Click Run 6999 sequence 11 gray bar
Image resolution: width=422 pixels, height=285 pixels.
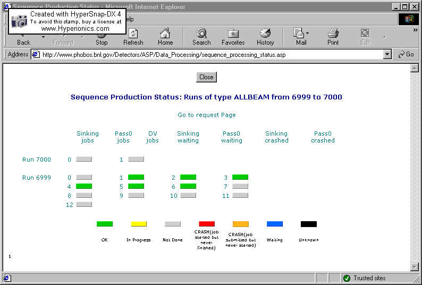pos(240,195)
